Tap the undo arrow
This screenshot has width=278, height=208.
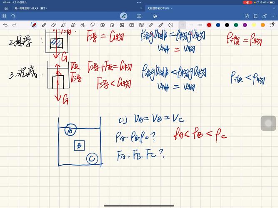pyautogui.click(x=5, y=25)
